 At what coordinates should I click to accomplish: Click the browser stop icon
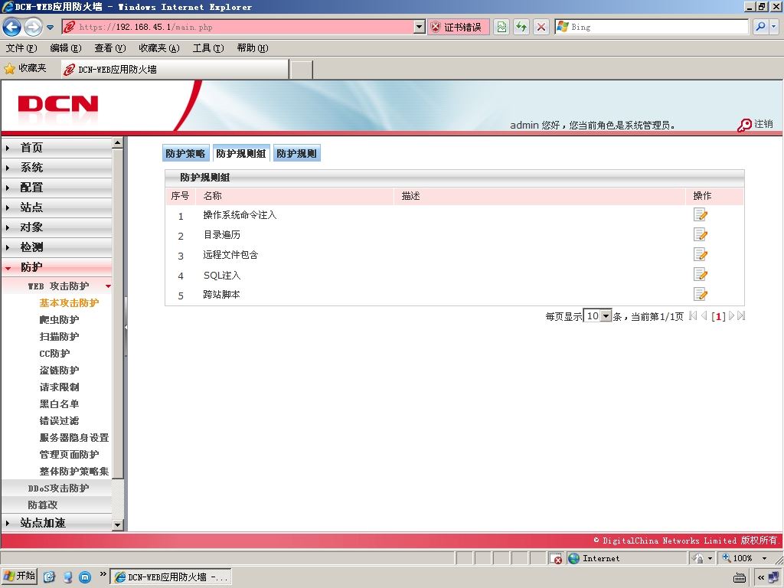(x=541, y=27)
